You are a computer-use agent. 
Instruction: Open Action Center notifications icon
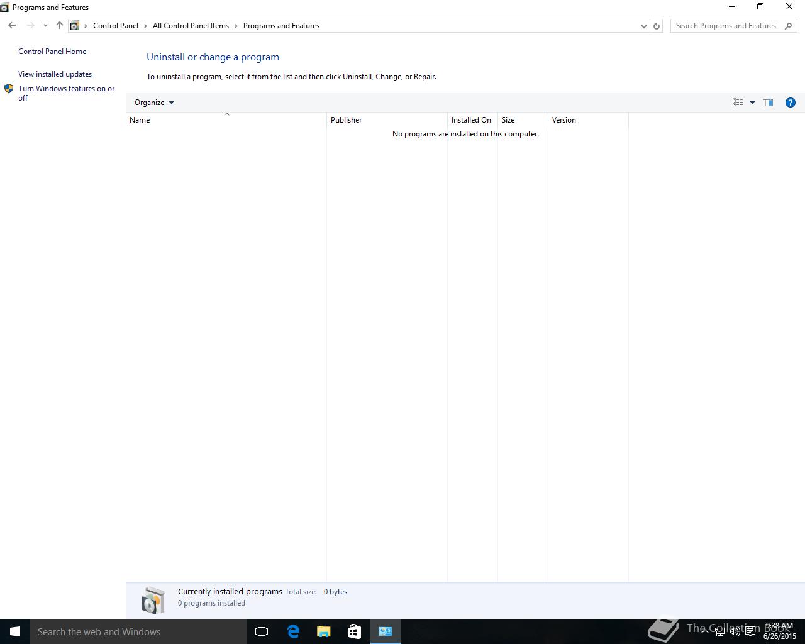coord(750,631)
